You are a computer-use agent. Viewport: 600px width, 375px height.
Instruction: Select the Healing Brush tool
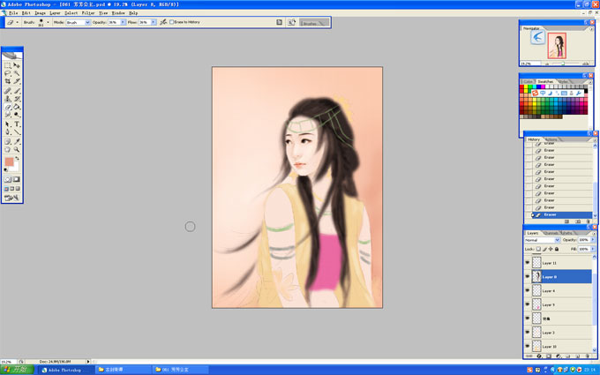[x=7, y=91]
